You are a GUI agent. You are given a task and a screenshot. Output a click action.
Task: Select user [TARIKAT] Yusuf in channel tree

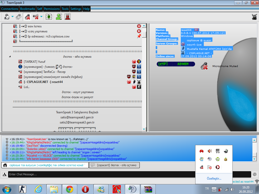(x=34, y=62)
